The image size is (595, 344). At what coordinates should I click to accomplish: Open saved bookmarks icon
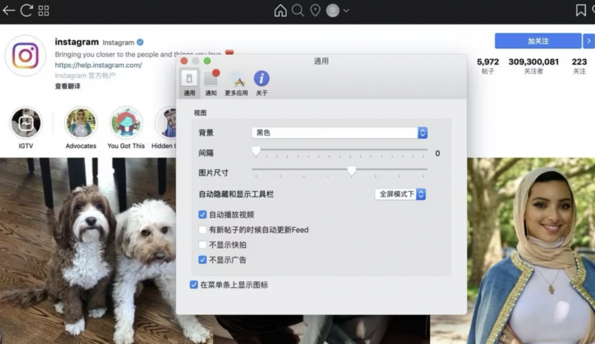(x=581, y=10)
